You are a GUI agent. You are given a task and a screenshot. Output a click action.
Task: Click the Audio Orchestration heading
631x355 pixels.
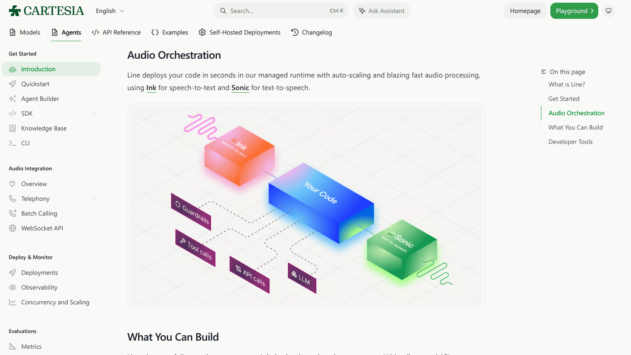click(x=174, y=55)
